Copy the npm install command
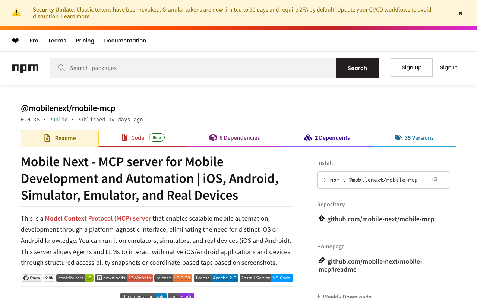Image resolution: width=477 pixels, height=298 pixels. click(x=435, y=180)
